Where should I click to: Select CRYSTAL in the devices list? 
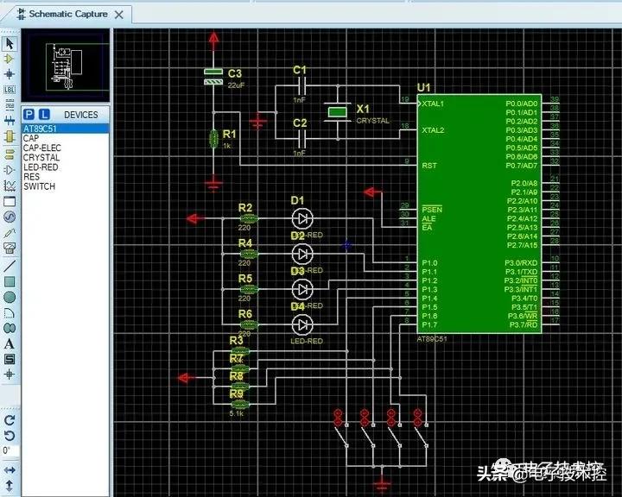[41, 158]
